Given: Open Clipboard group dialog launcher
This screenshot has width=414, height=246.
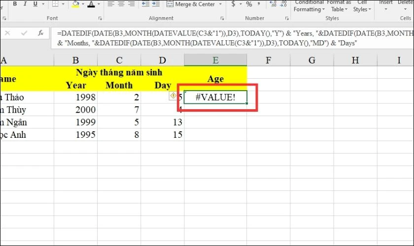Looking at the screenshot, I should point(4,19).
